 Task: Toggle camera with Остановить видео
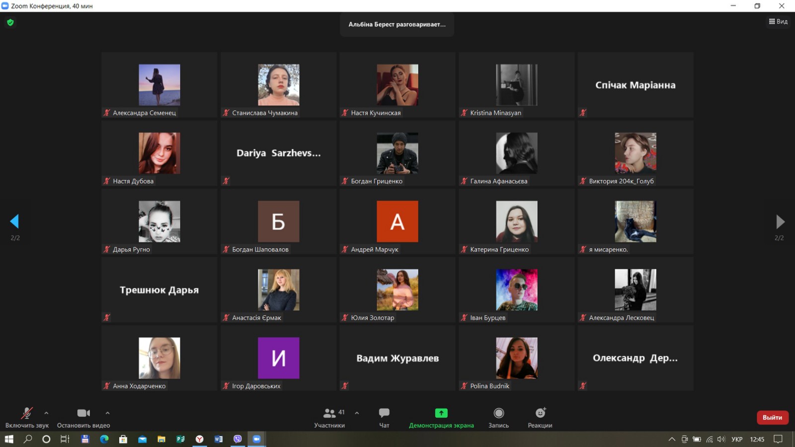(83, 413)
